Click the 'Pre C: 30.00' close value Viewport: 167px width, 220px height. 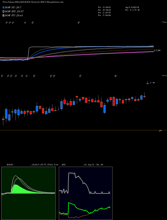[x=104, y=15]
